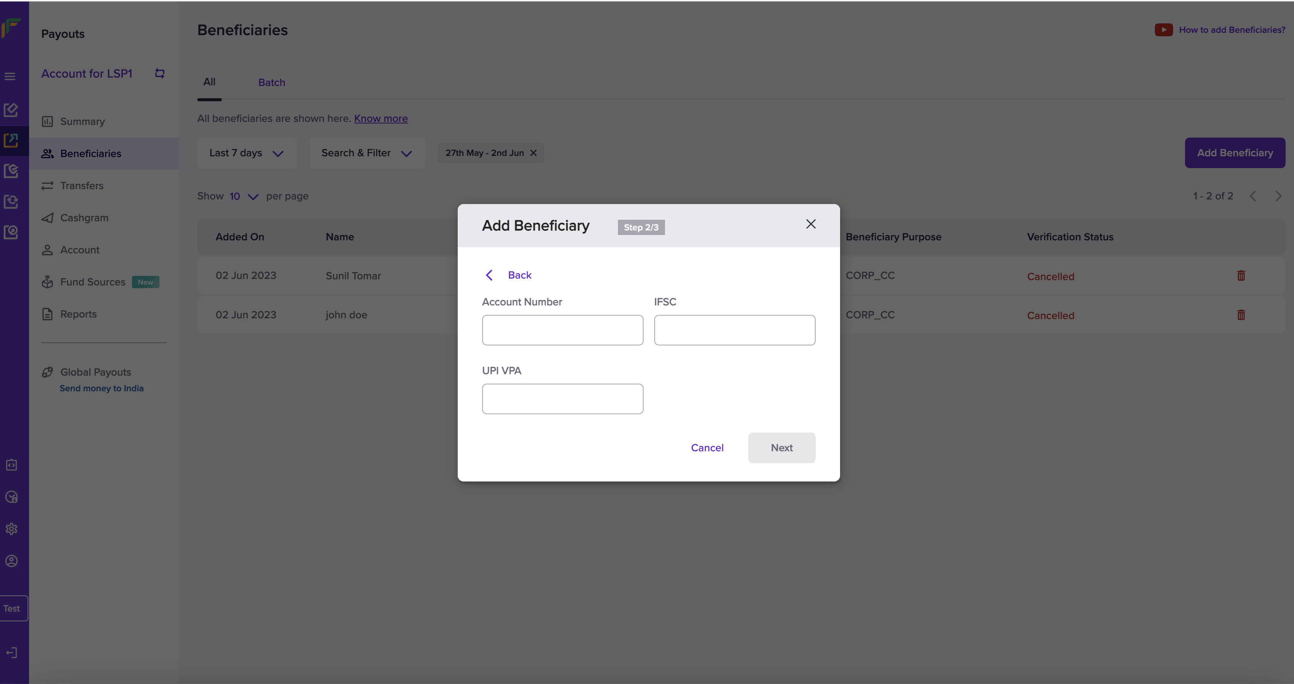Screen dimensions: 1294x684
Task: Focus the UPI VPA input box
Action: click(562, 399)
